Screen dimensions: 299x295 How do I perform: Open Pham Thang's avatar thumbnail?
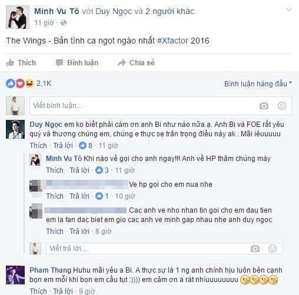15,275
